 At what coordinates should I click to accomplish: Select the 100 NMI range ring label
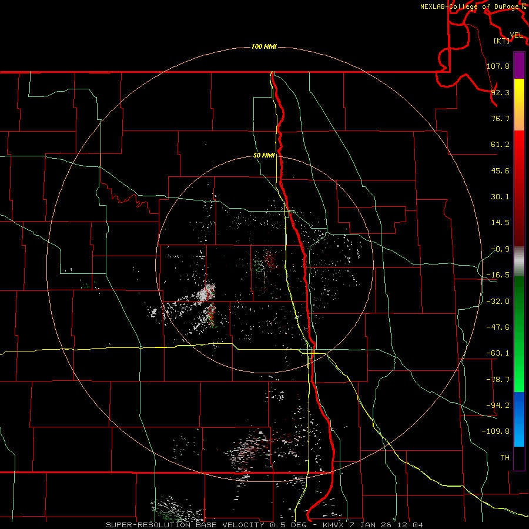(264, 46)
